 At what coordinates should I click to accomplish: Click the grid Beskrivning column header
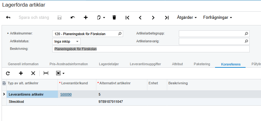[x=178, y=83]
